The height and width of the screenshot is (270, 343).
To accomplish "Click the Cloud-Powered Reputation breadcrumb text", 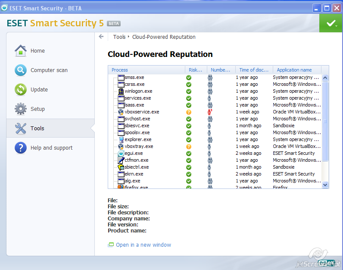I will (x=164, y=37).
